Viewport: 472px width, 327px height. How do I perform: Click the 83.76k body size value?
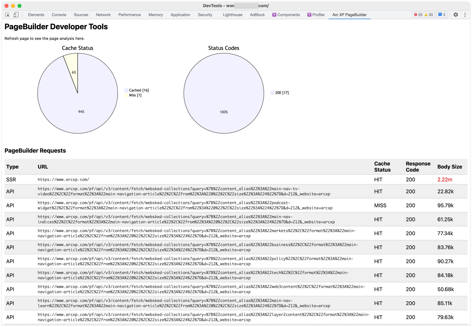(x=445, y=247)
